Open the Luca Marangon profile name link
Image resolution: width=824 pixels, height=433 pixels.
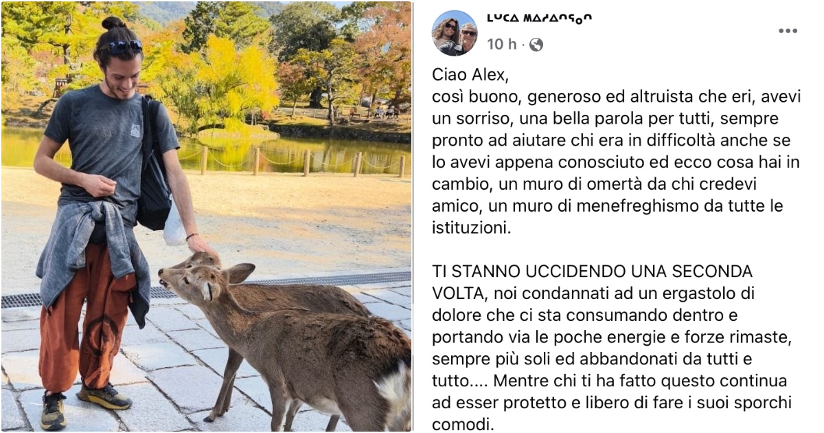click(539, 19)
